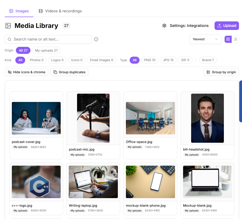Click the search info icon
The width and height of the screenshot is (242, 219).
tap(96, 39)
